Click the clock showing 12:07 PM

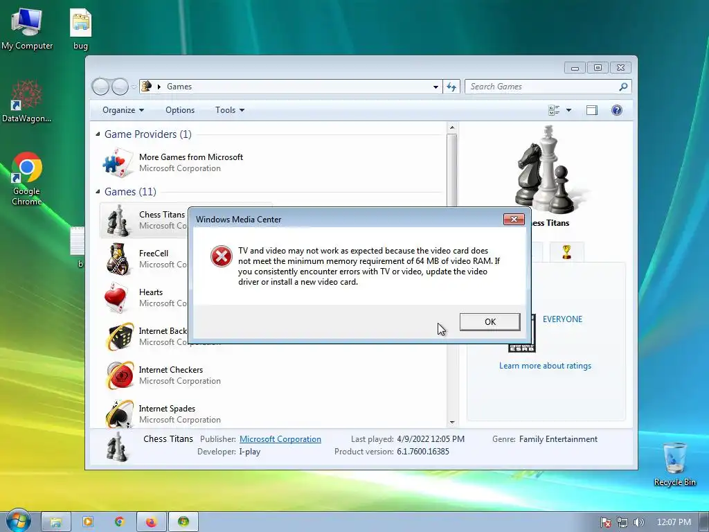coord(674,522)
